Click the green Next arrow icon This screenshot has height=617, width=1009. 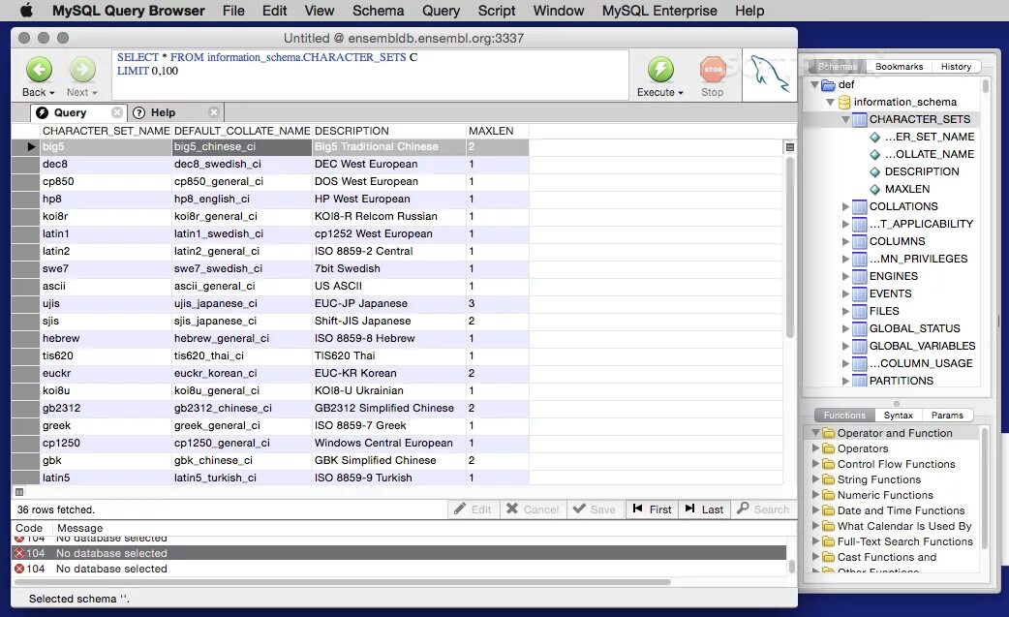click(x=82, y=70)
